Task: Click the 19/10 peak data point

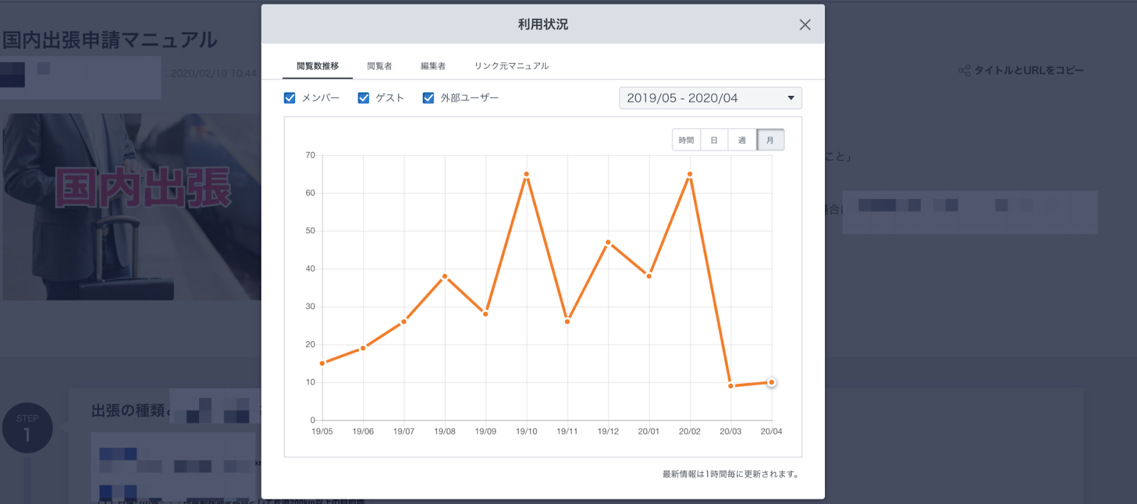Action: click(527, 174)
